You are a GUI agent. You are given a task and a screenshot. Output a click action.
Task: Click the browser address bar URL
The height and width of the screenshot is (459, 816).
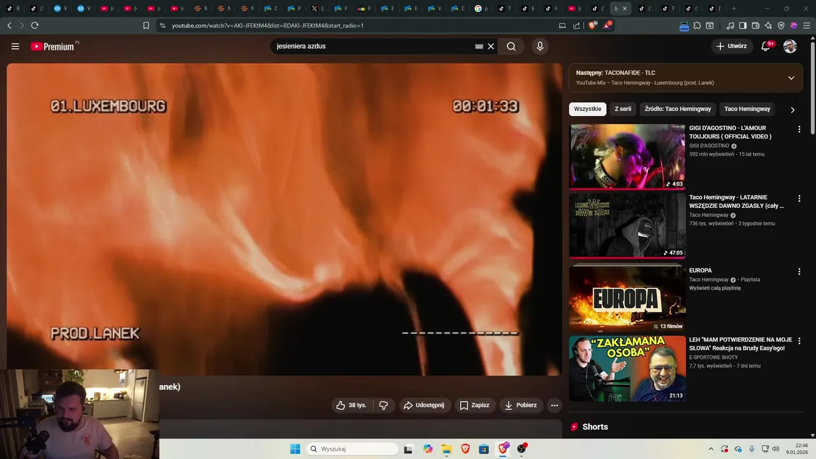(x=268, y=25)
